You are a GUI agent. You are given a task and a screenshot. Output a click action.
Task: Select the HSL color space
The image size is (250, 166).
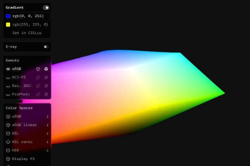(x=16, y=133)
